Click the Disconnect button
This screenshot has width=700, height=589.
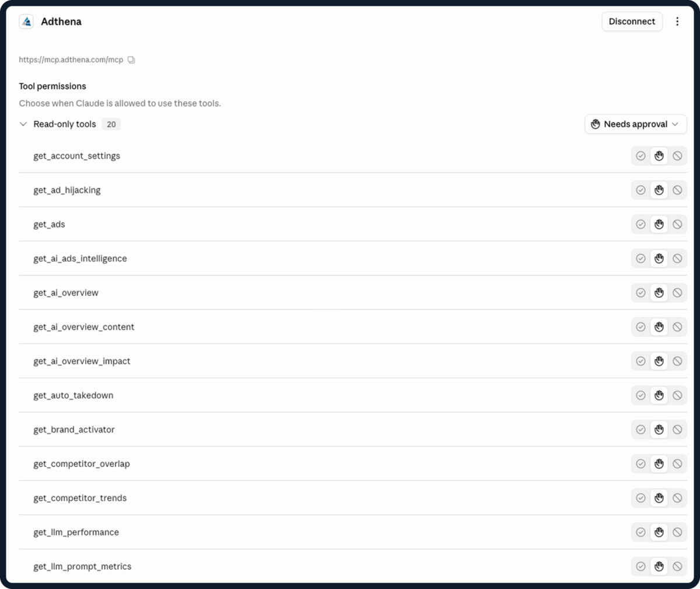(632, 22)
